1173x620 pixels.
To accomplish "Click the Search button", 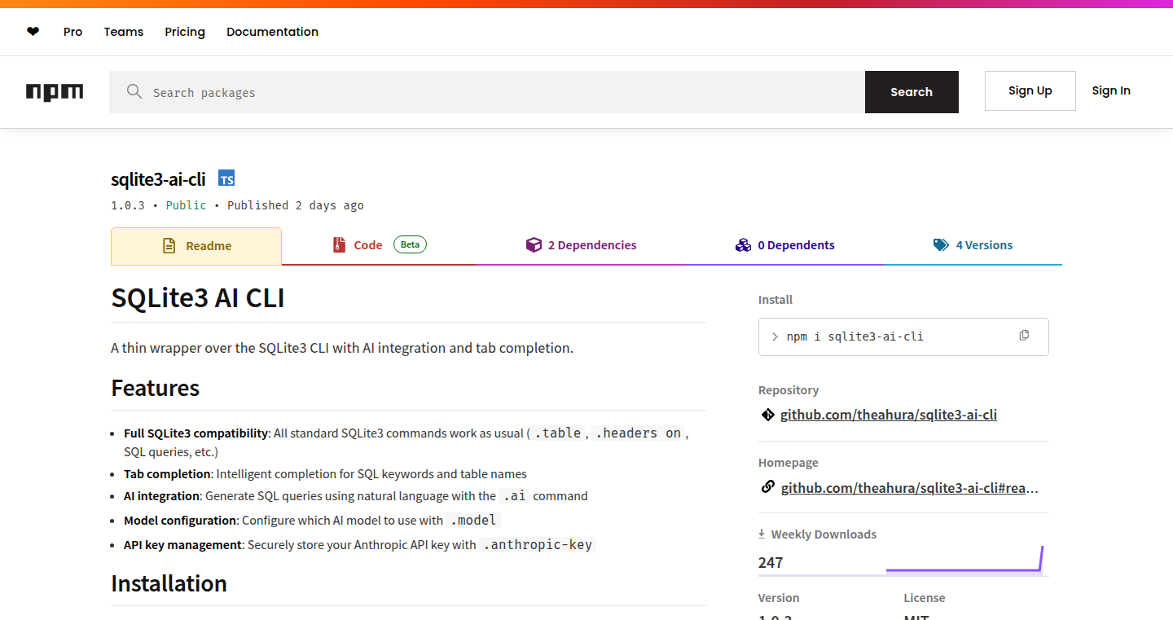I will click(912, 92).
